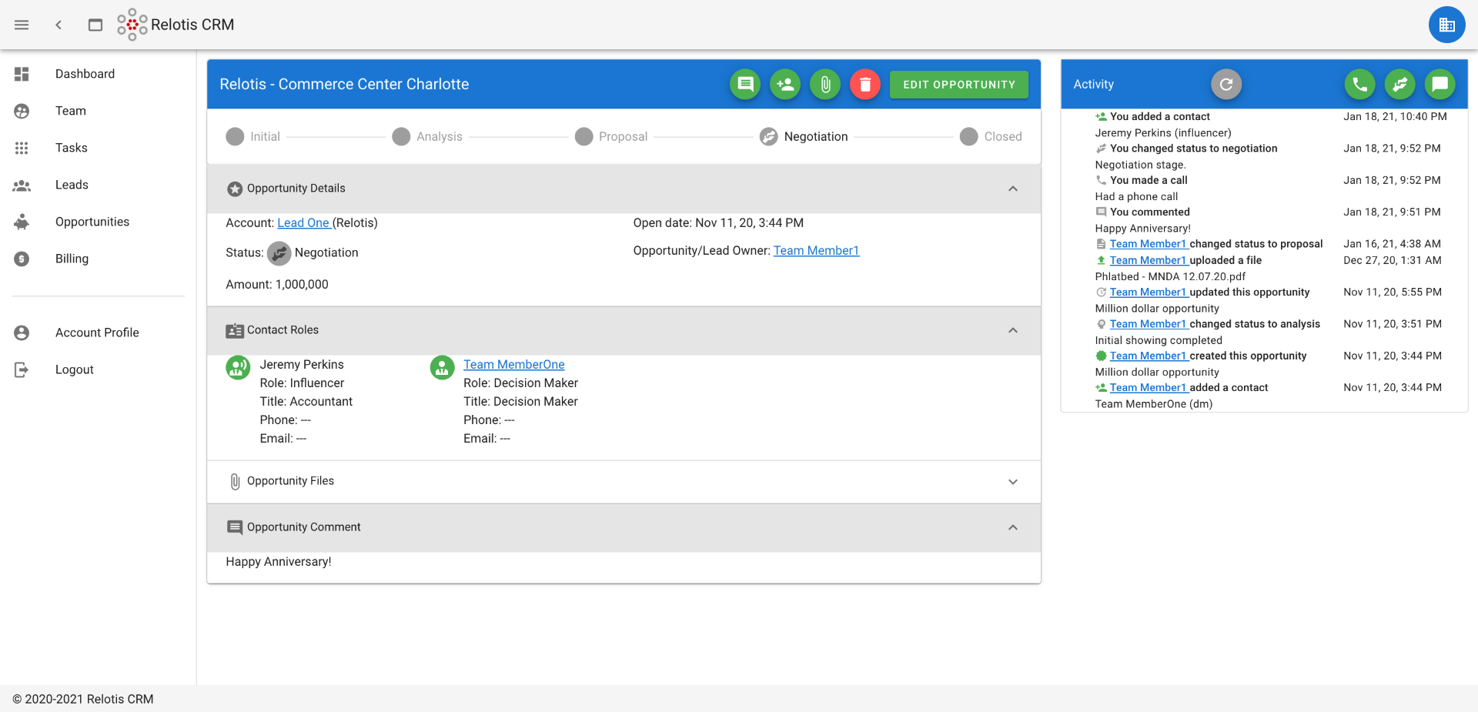
Task: Click the attach file paperclip icon
Action: pos(824,84)
